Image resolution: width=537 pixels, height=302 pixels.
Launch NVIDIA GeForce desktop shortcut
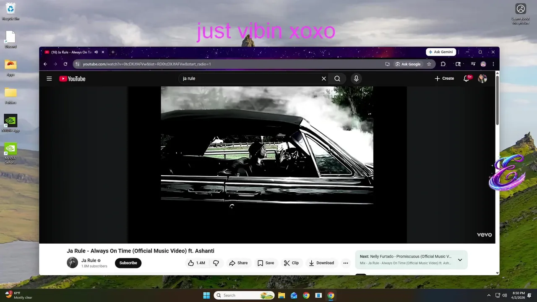10,154
